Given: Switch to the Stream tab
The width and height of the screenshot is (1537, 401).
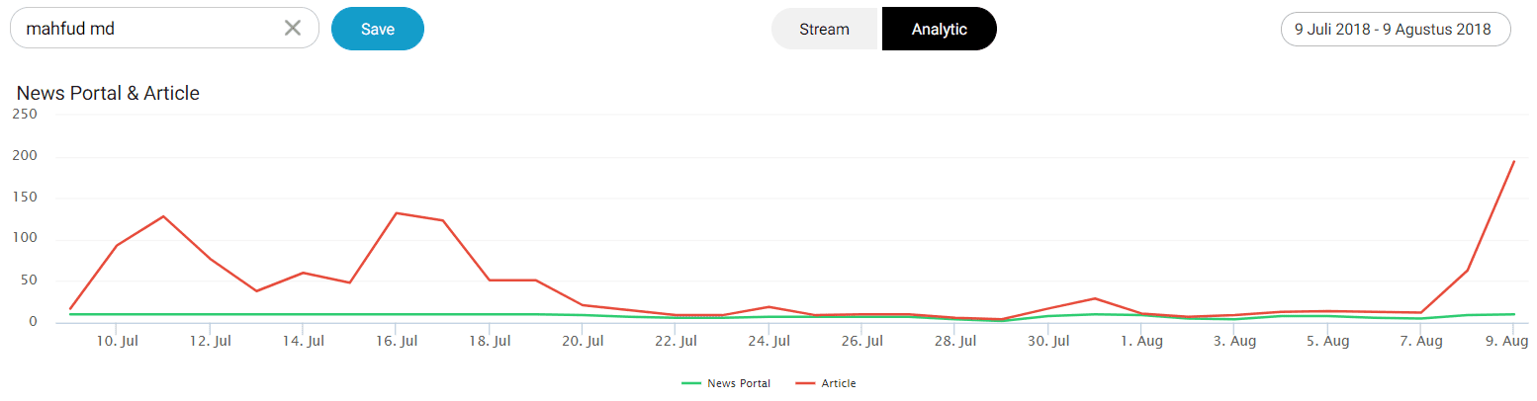Looking at the screenshot, I should tap(825, 29).
